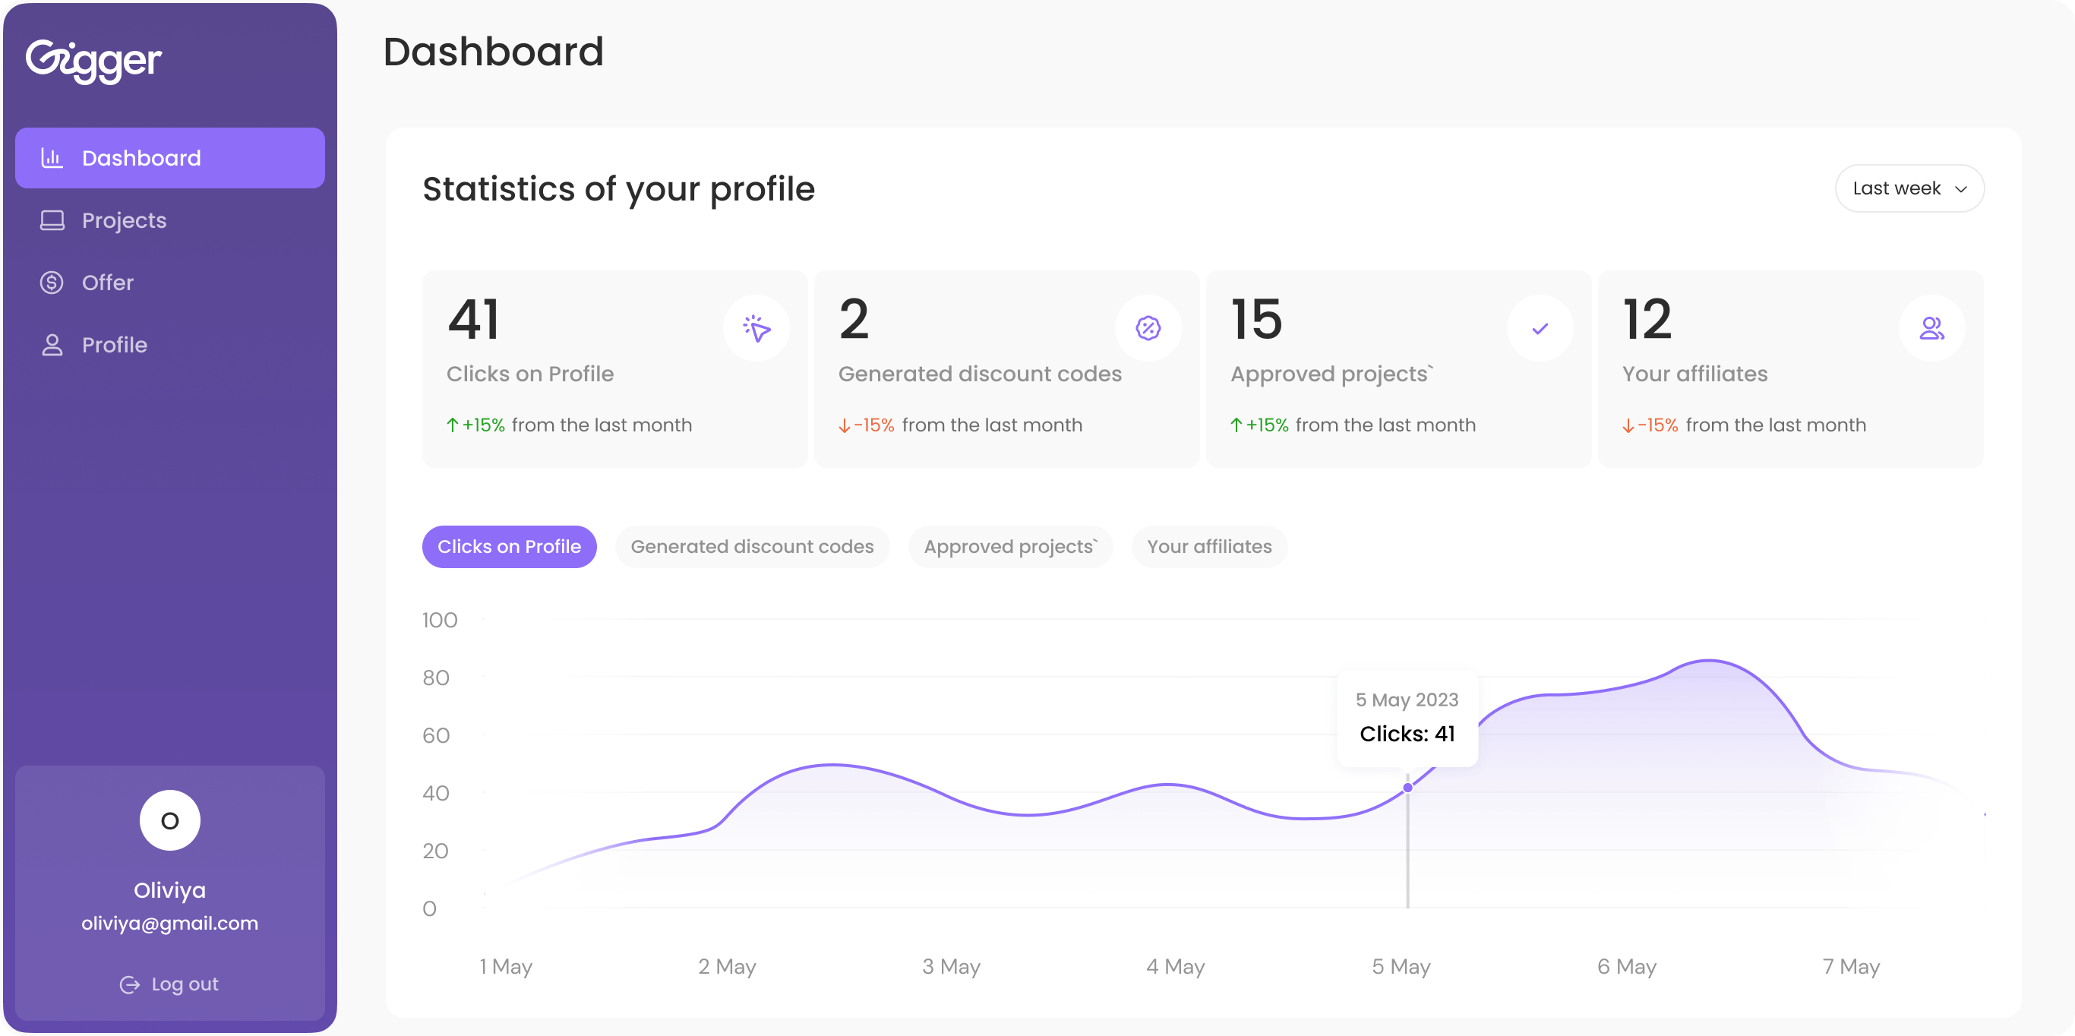Click the checkmark icon in Approved projects card
Viewport: 2075px width, 1036px height.
tap(1540, 328)
